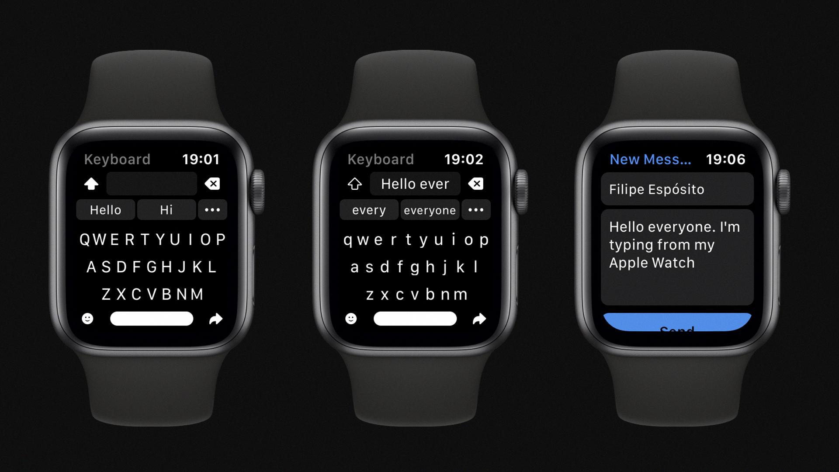Toggle caps on left watch keyboard
839x472 pixels.
click(92, 183)
